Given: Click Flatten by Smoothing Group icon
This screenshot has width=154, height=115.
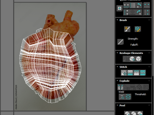Looking at the screenshot, I should pos(133,87).
